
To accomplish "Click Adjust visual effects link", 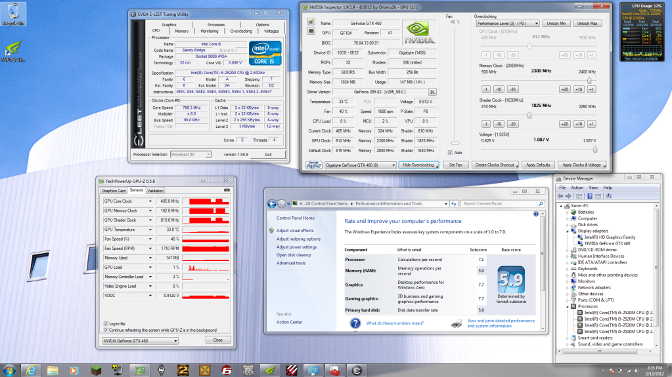I will click(295, 231).
